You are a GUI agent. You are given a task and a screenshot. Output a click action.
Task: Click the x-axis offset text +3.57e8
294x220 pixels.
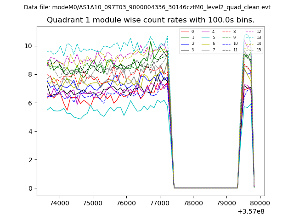pos(251,211)
